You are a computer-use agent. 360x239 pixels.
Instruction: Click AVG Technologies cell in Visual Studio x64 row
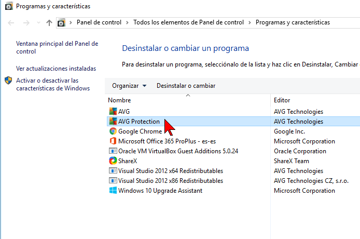[x=298, y=171]
